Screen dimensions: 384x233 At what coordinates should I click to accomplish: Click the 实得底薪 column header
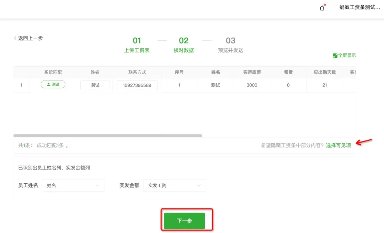pyautogui.click(x=252, y=72)
